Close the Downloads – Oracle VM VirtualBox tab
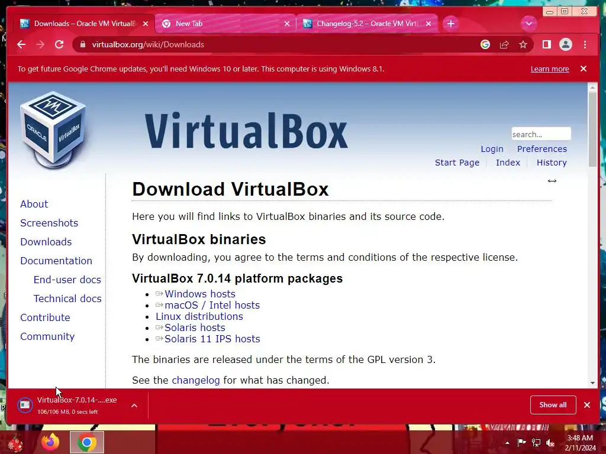The height and width of the screenshot is (454, 606). tap(146, 24)
